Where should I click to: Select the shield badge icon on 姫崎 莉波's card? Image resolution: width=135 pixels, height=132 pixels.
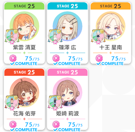pos(55,103)
